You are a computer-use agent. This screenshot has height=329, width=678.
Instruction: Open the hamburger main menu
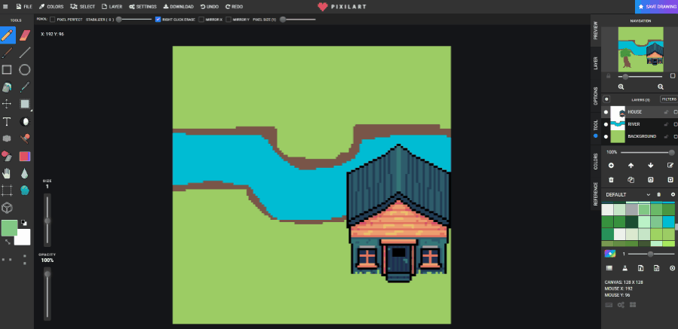pyautogui.click(x=5, y=7)
